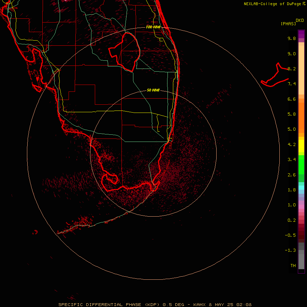The height and width of the screenshot is (307, 307).
Task: Pick the yellow color bar segment
Action: (301, 146)
